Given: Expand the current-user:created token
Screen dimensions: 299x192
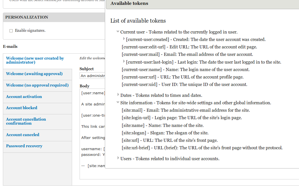Looking at the screenshot, I should click(124, 39).
